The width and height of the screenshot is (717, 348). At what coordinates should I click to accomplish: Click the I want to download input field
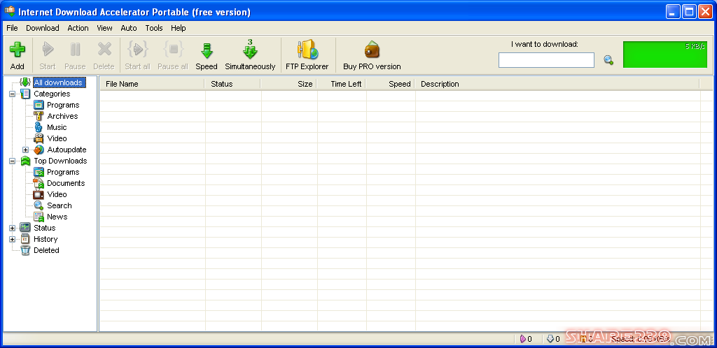pos(546,60)
